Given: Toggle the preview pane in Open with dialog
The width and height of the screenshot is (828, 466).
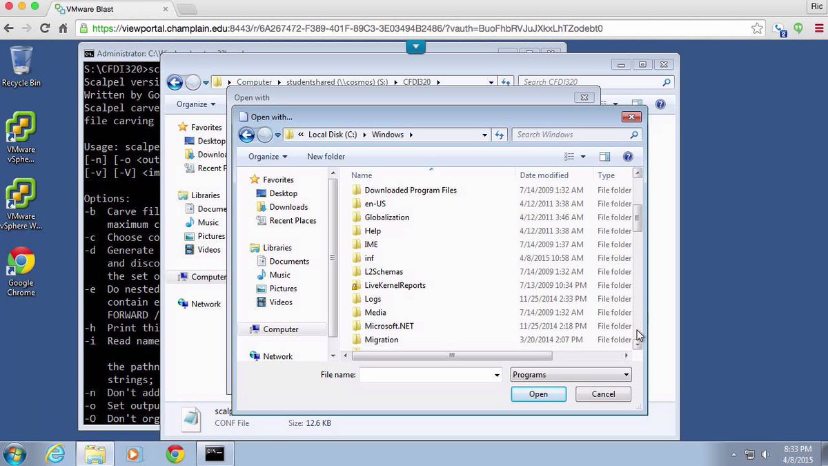Looking at the screenshot, I should coord(604,157).
